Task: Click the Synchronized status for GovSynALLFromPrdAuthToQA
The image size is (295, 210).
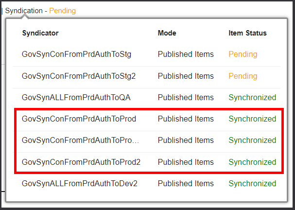Action: click(x=252, y=97)
